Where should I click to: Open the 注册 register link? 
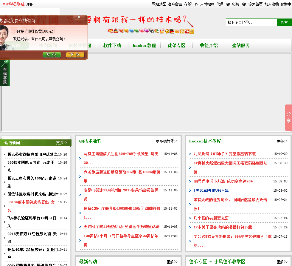[x=30, y=4]
